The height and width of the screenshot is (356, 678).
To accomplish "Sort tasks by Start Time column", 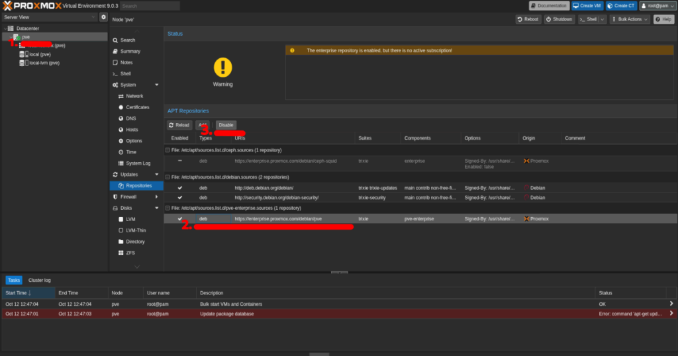I will pos(28,293).
